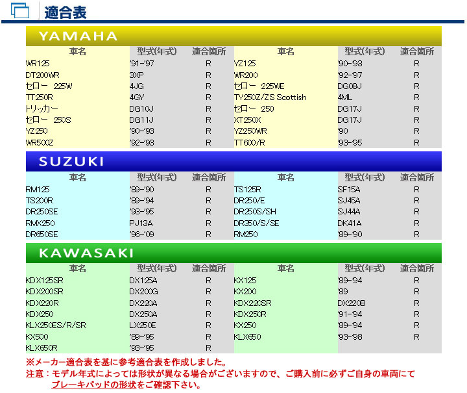This screenshot has width=467, height=393.
Task: Click the KLX650 model name
Action: click(x=247, y=336)
